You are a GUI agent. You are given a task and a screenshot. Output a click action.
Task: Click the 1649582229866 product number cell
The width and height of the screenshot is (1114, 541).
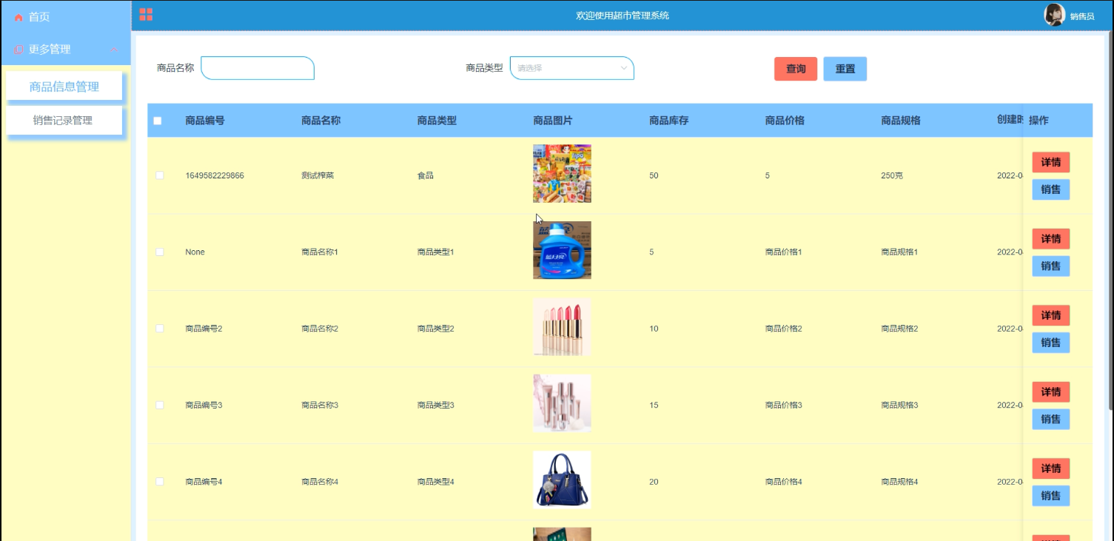coord(215,175)
